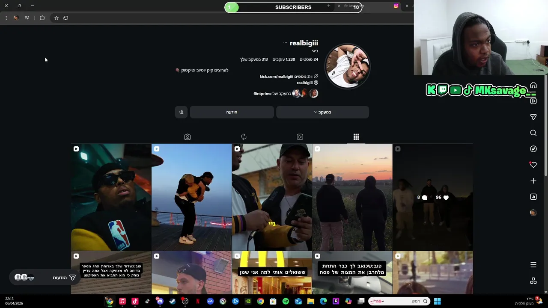Screen dimensions: 548x308
Task: Open the floating הודעות messages popup
Action: pyautogui.click(x=45, y=278)
